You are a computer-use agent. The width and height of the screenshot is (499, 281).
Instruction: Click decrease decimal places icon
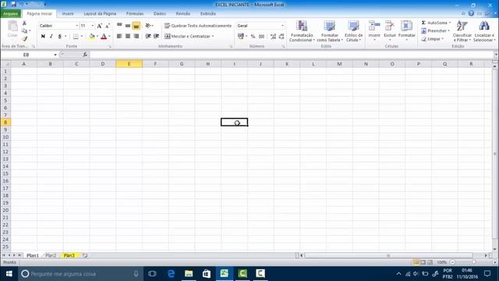[281, 37]
